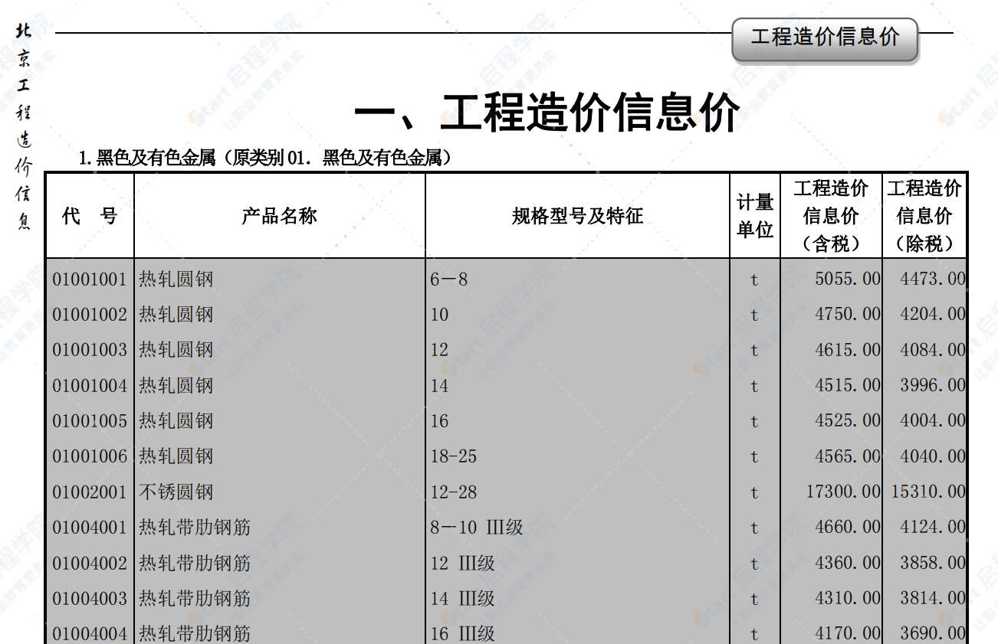This screenshot has height=644, width=998.
Task: Click the 工程造价信息价(含税) column header
Action: (831, 216)
